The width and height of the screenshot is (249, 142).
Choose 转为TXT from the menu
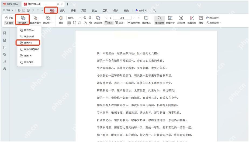pos(29,56)
